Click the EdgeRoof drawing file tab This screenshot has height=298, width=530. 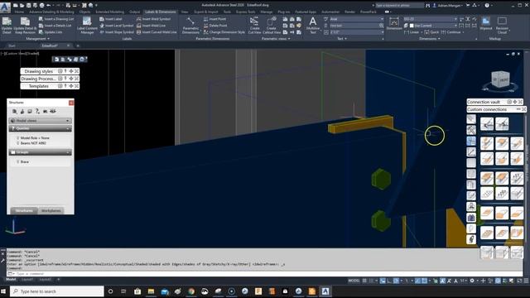pos(50,46)
